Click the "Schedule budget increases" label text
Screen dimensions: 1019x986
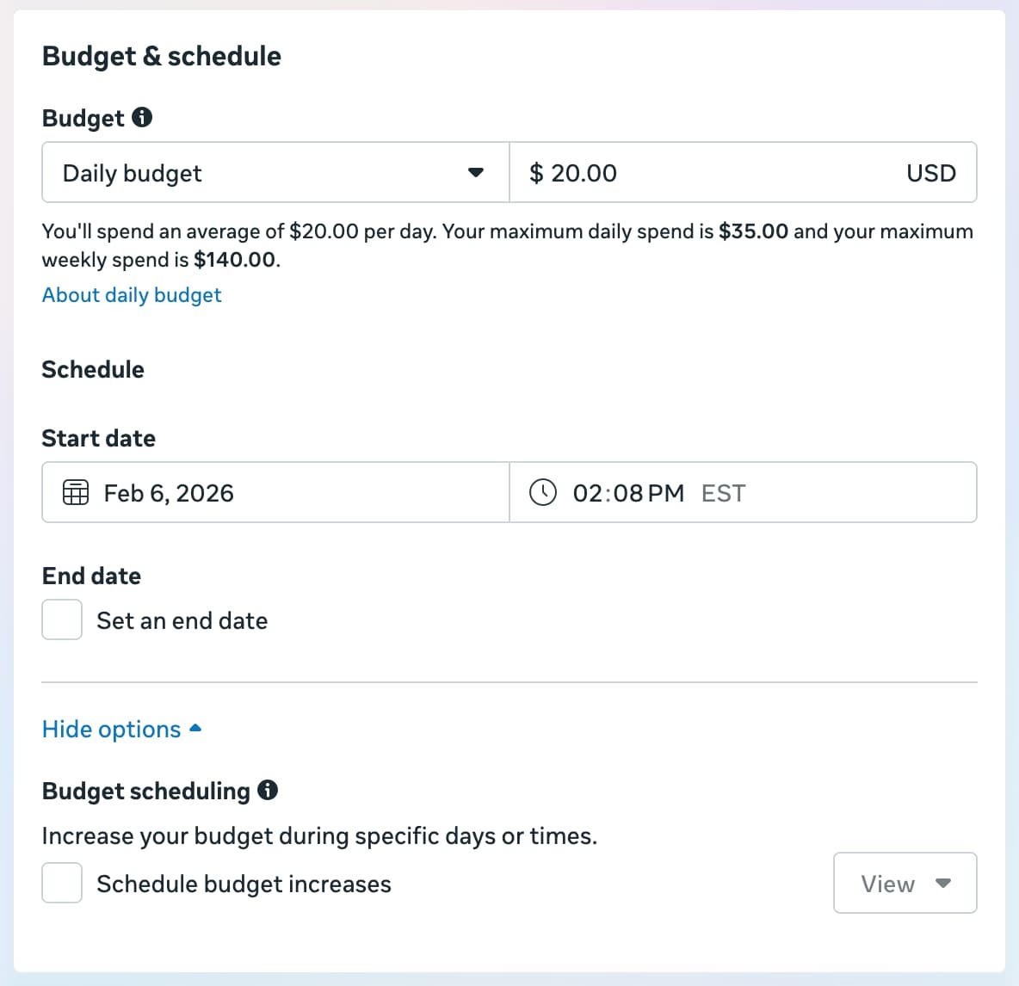pos(244,884)
